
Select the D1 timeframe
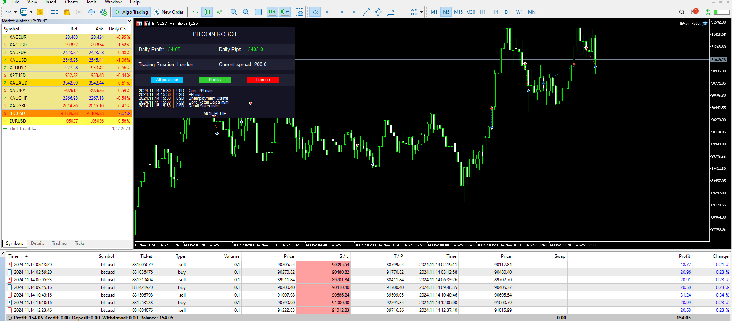507,12
